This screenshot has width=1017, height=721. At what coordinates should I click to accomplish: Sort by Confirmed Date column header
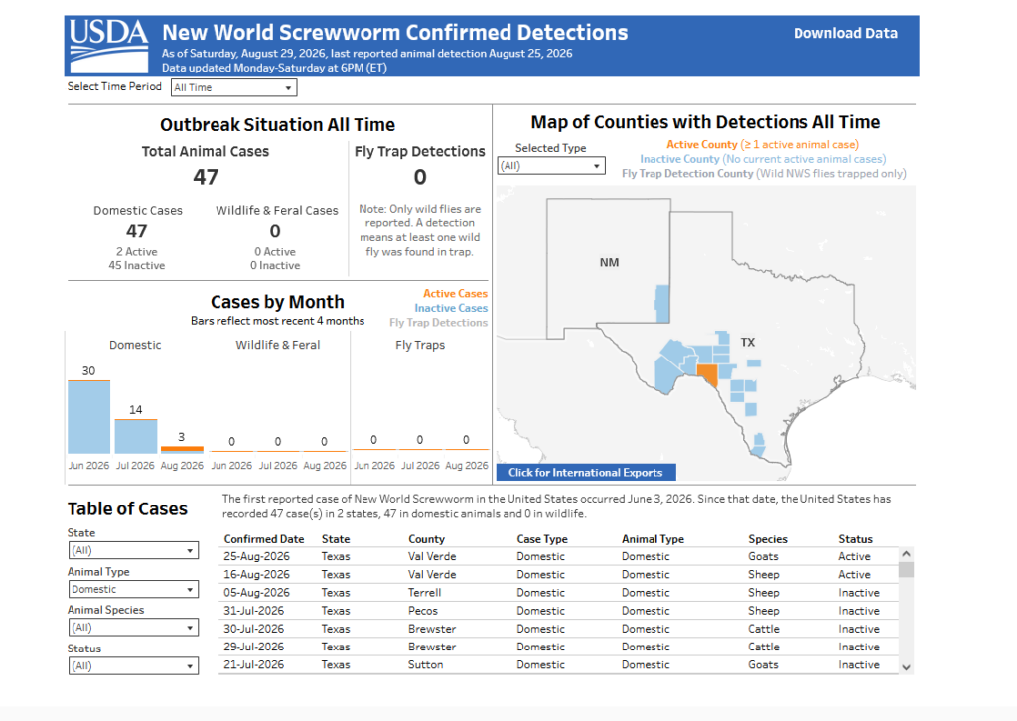tap(264, 539)
